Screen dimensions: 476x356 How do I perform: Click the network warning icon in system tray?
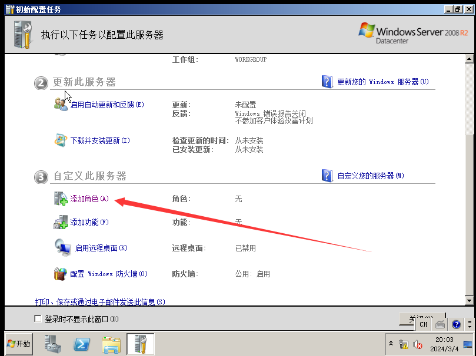tap(404, 344)
